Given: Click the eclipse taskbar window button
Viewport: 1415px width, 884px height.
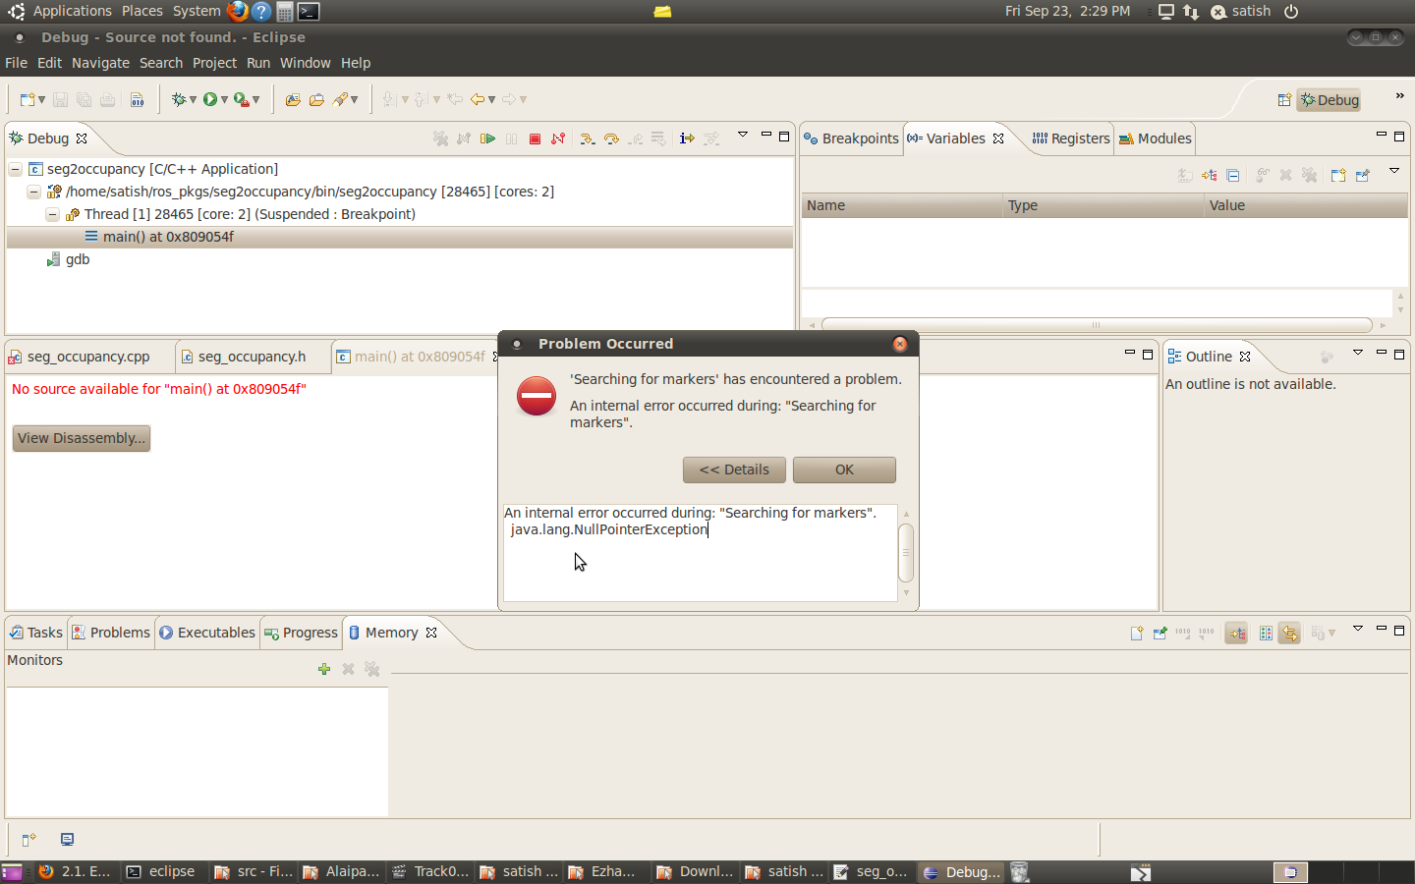Looking at the screenshot, I should 163,872.
